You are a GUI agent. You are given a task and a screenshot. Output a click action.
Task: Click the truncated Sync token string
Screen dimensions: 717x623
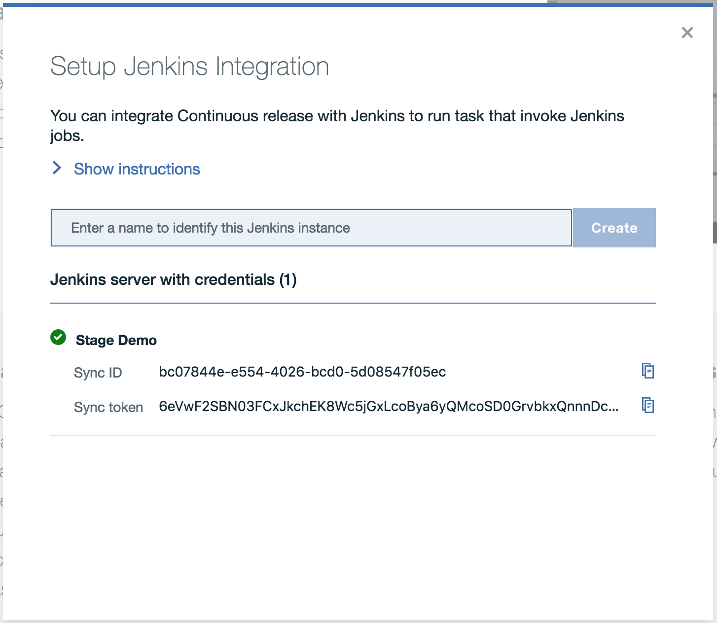click(x=389, y=406)
